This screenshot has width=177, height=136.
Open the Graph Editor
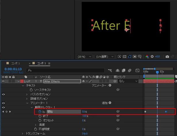pos(137,70)
